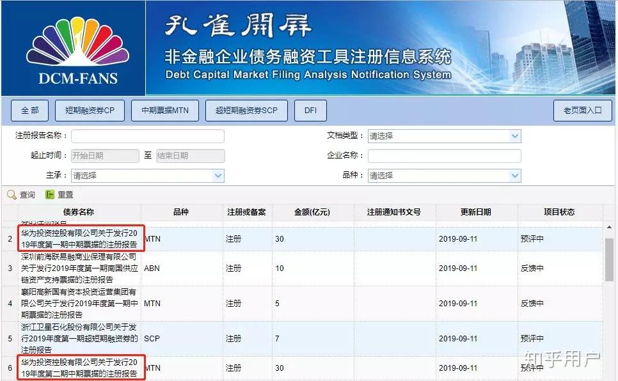
Task: Click the 重置 reset button text
Action: point(65,194)
